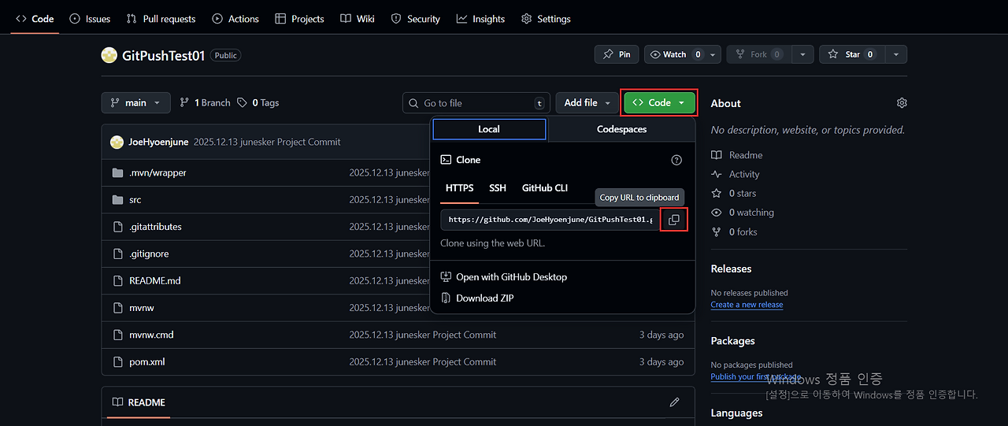Image resolution: width=1008 pixels, height=426 pixels.
Task: Open the README tab below file list
Action: tap(139, 402)
